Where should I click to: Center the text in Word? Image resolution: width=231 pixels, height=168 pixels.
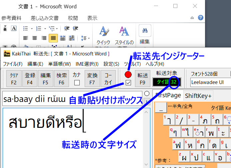tap(35, 38)
